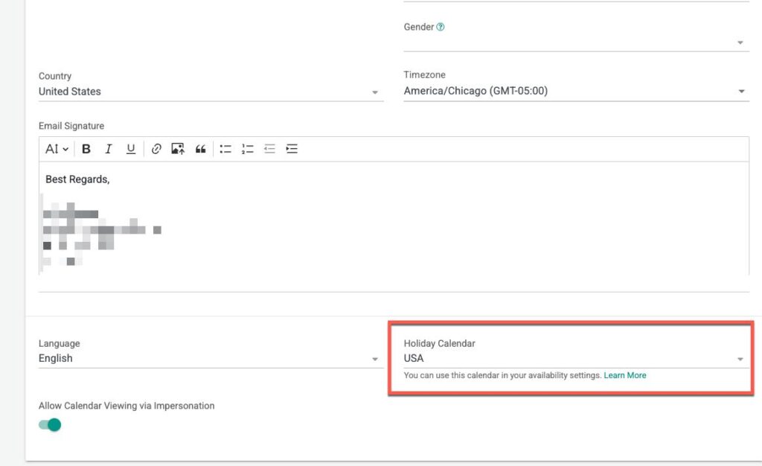The height and width of the screenshot is (466, 762).
Task: Create a numbered list in signature
Action: coord(247,149)
